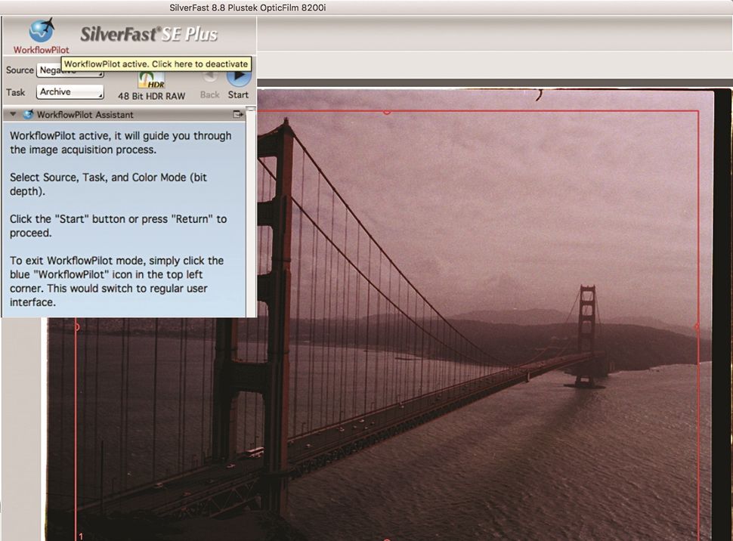Open the Source dropdown showing Negative
Viewport: 733px width, 541px height.
(68, 70)
